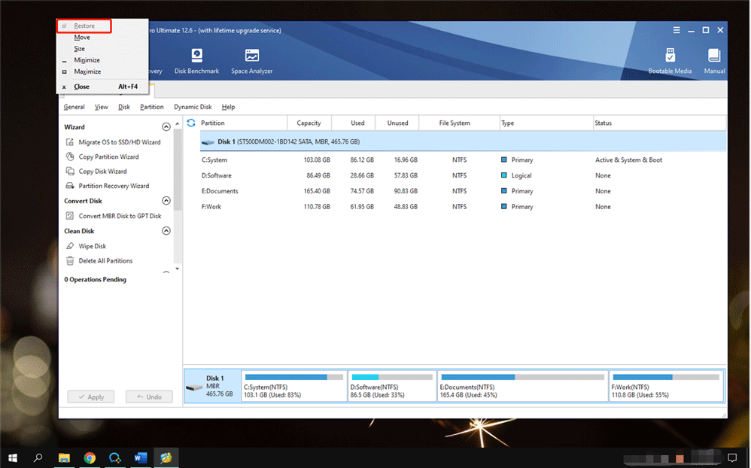Screen dimensions: 751x468
Task: Select C:System(NFTS) block in disk map
Action: click(x=294, y=385)
